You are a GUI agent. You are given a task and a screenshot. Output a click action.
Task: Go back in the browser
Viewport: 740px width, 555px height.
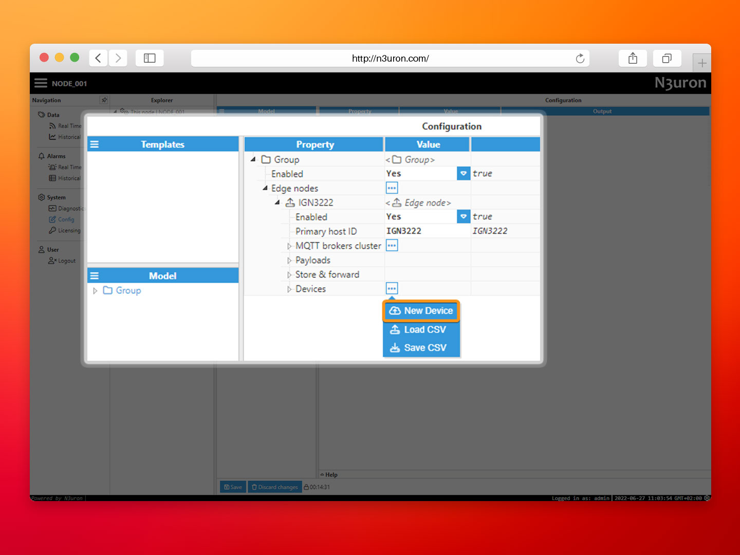(98, 58)
